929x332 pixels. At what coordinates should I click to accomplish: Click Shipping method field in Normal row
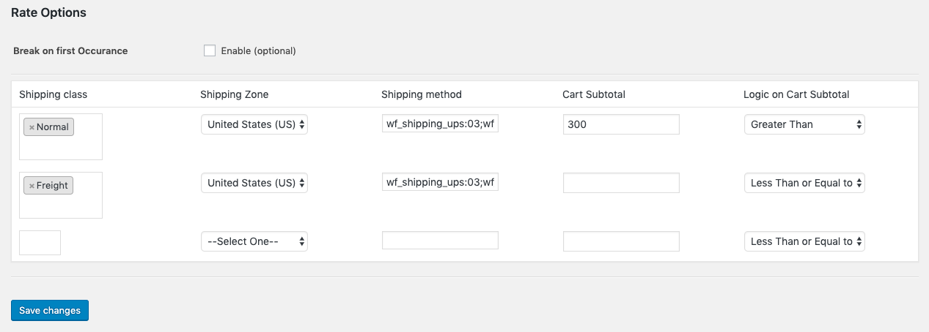(x=440, y=124)
